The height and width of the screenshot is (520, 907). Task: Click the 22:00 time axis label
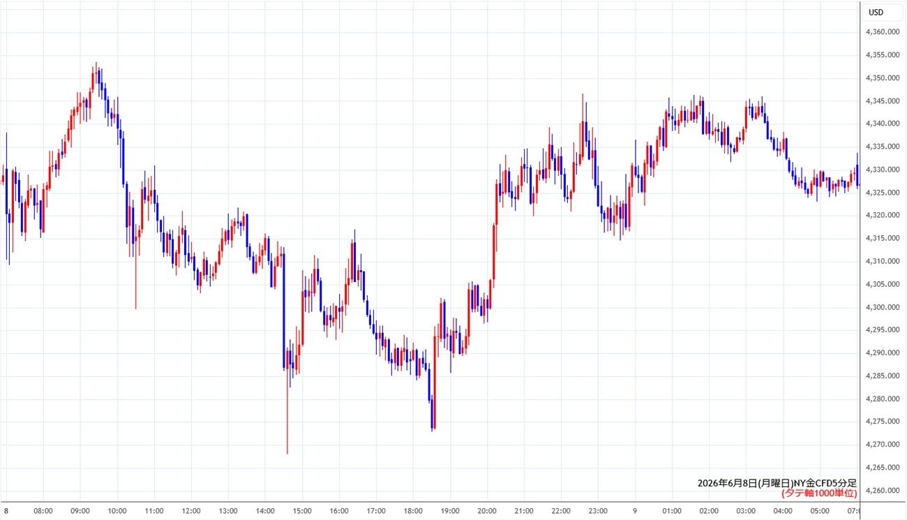click(561, 511)
